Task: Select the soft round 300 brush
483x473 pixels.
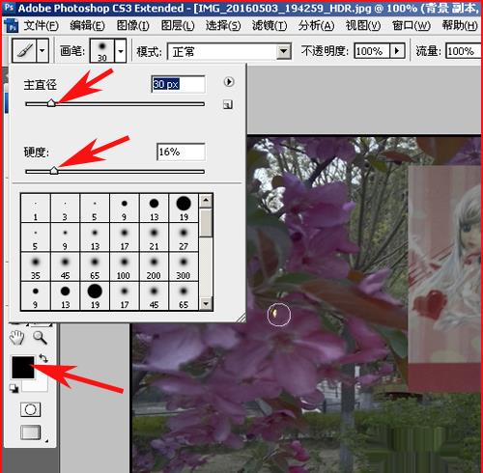Action: 184,266
